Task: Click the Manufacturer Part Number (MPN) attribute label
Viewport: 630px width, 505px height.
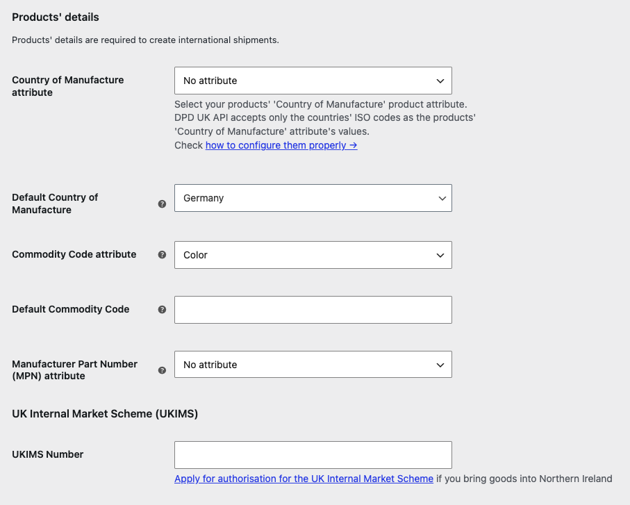Action: [x=75, y=370]
